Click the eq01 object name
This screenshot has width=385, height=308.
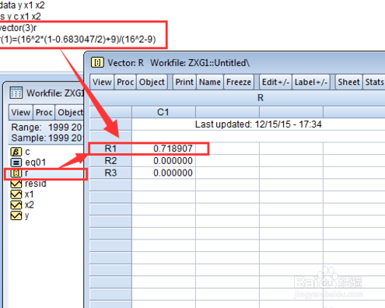(x=36, y=163)
